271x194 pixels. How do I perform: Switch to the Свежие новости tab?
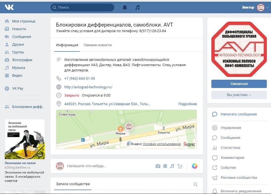98,45
